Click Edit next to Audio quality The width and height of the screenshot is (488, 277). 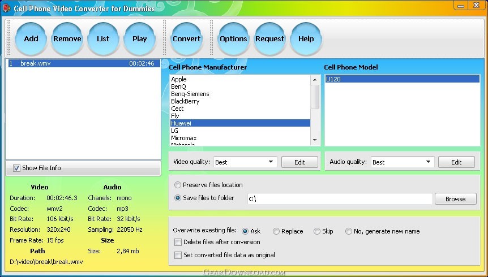[456, 162]
